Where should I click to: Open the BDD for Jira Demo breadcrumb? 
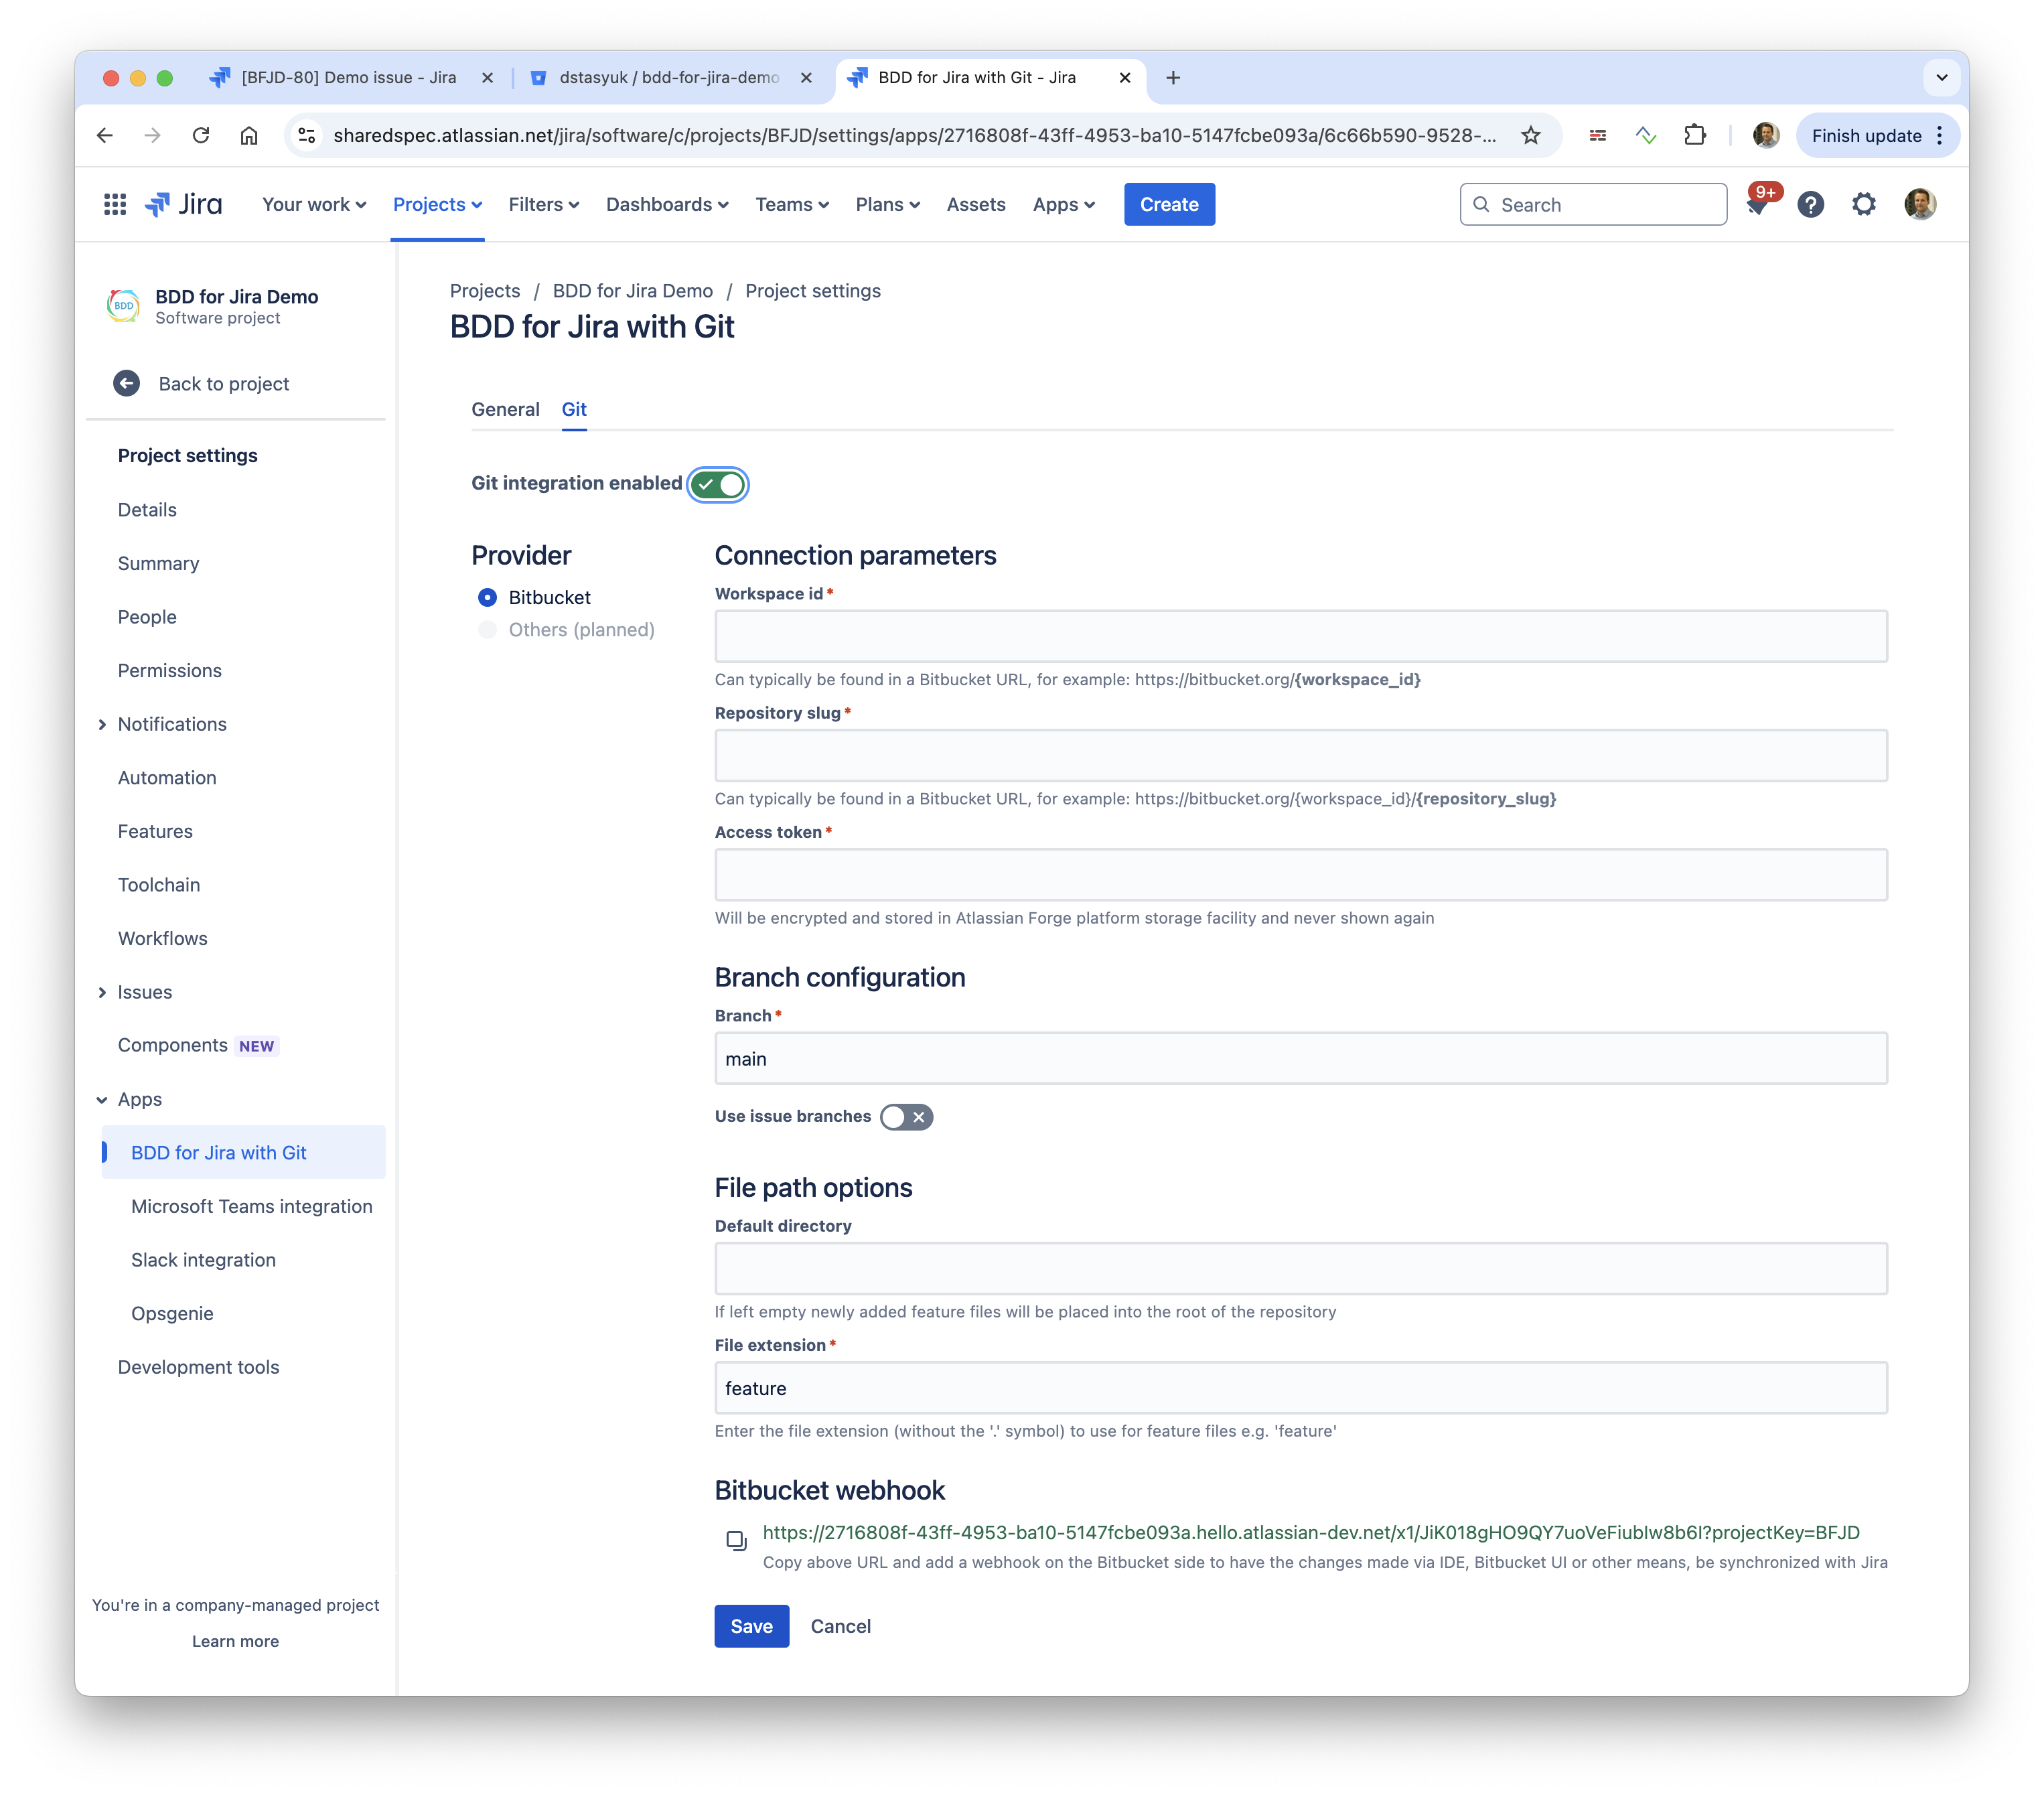[x=633, y=291]
